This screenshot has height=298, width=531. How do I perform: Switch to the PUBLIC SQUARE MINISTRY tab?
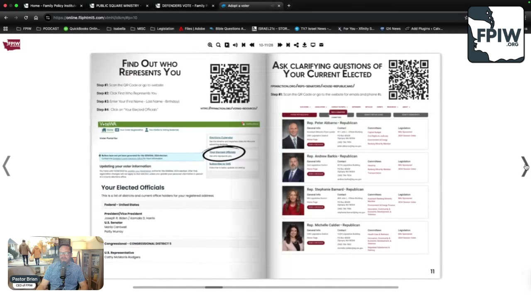click(119, 6)
